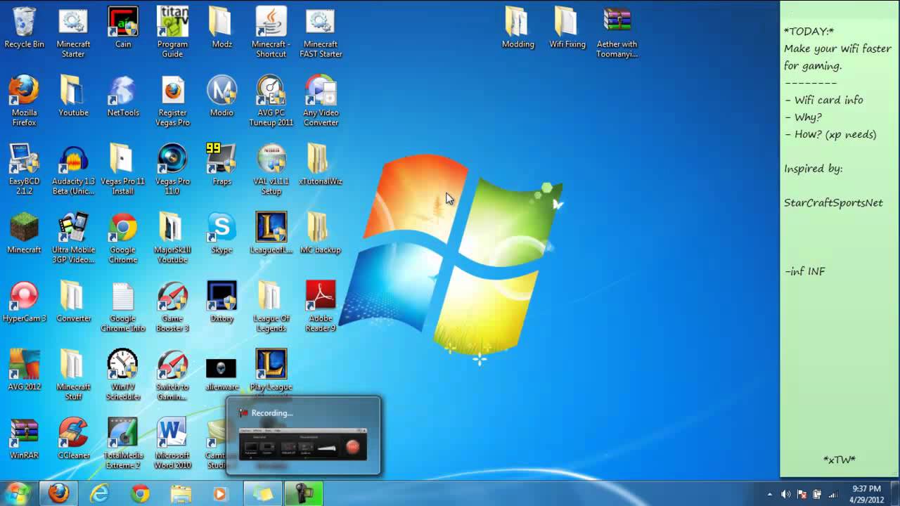The height and width of the screenshot is (506, 900).
Task: Open the Action Center flag icon
Action: [x=802, y=494]
